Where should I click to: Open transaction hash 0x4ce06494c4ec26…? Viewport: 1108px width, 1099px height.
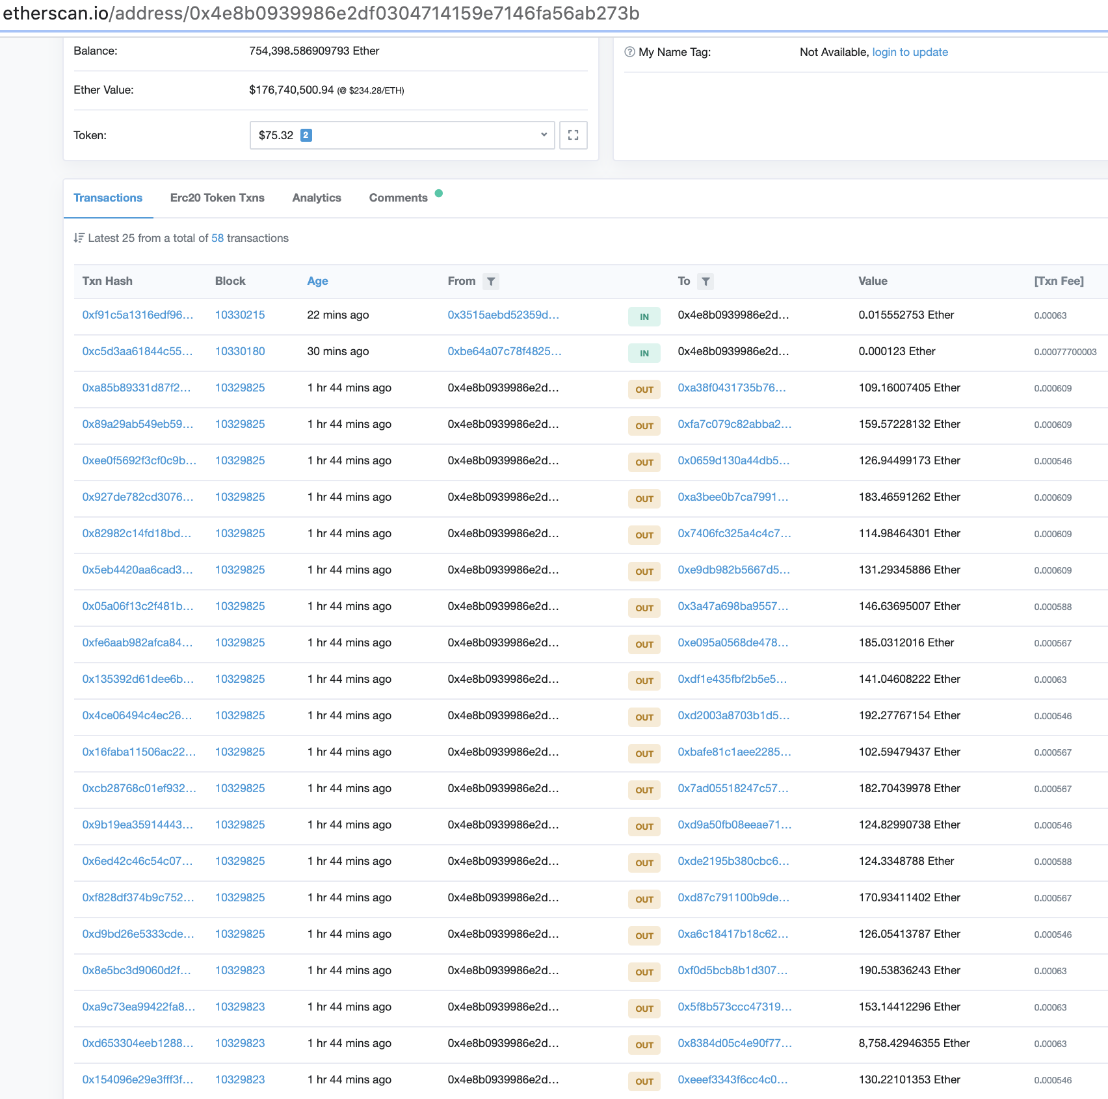[x=137, y=715]
